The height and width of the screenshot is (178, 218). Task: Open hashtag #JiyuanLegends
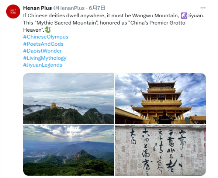click(x=43, y=65)
